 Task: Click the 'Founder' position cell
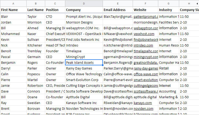(x=55, y=51)
